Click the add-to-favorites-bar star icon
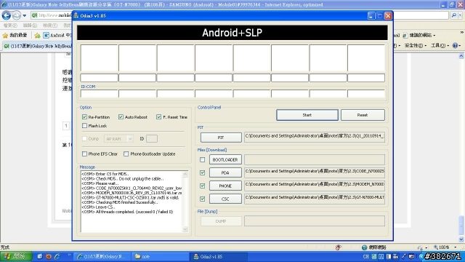465x262 pixels. point(37,36)
